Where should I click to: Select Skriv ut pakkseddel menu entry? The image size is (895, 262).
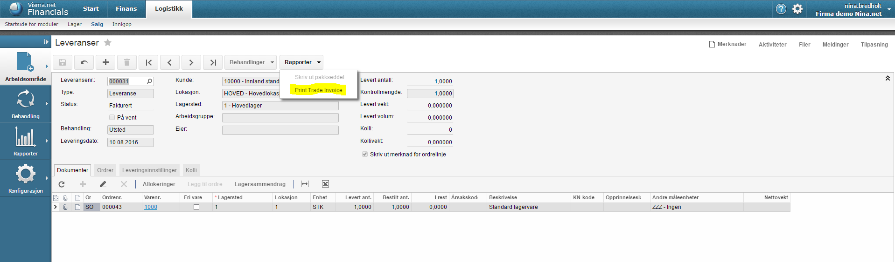pos(319,77)
